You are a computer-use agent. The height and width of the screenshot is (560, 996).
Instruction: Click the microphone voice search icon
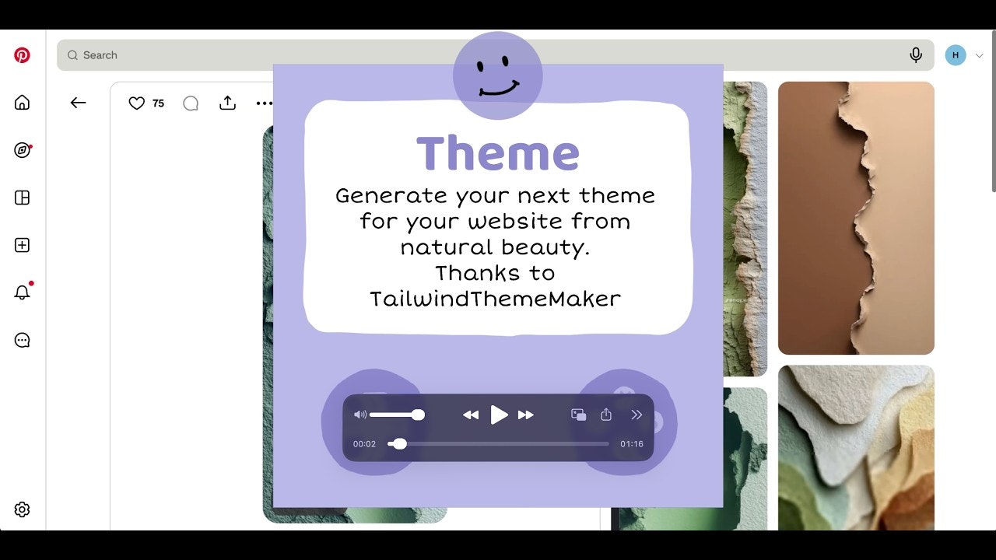(x=916, y=55)
